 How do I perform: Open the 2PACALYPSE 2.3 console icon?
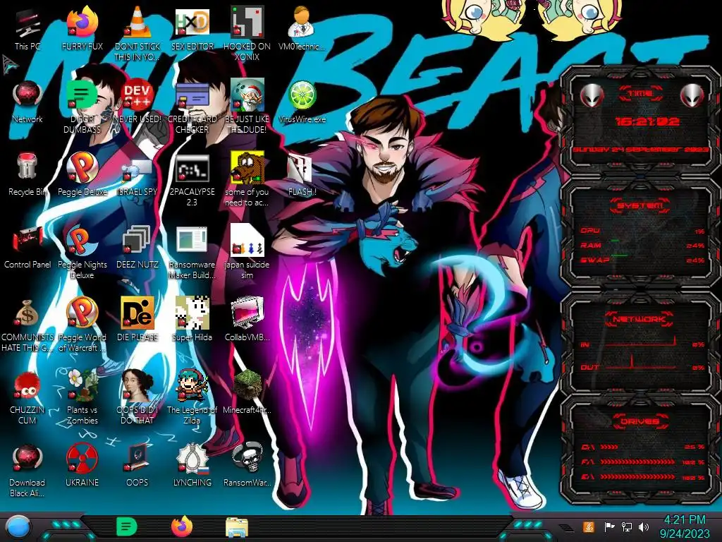click(192, 180)
